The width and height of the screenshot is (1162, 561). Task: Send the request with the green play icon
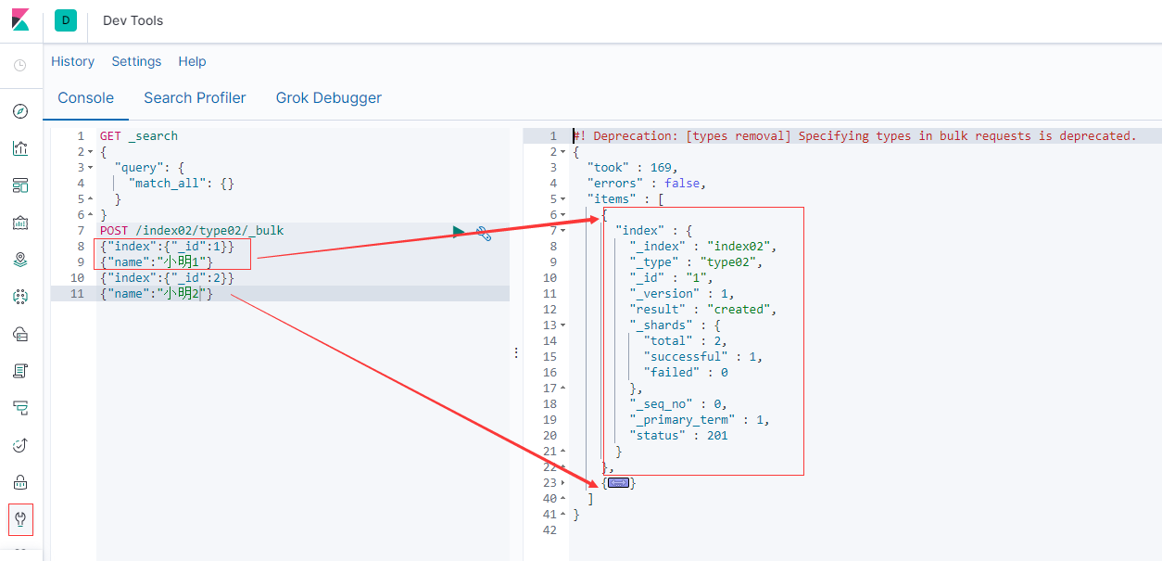[459, 232]
